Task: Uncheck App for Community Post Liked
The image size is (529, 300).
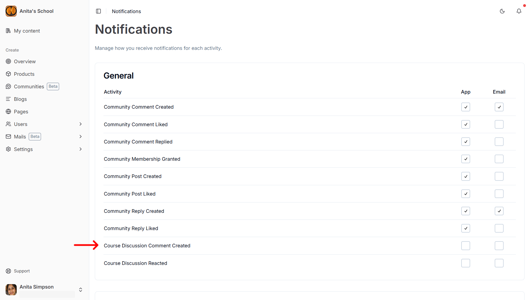Action: 466,194
